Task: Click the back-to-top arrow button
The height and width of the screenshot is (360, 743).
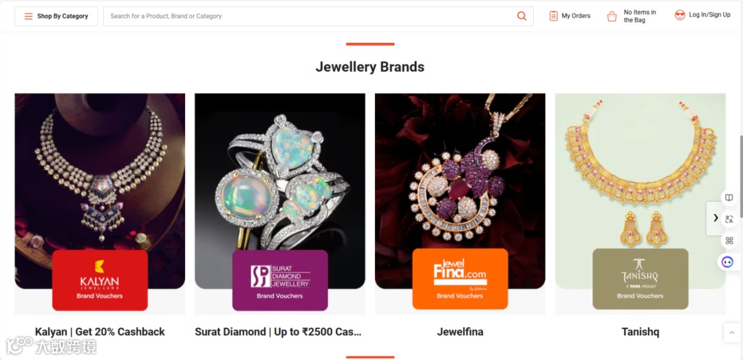Action: pyautogui.click(x=732, y=332)
